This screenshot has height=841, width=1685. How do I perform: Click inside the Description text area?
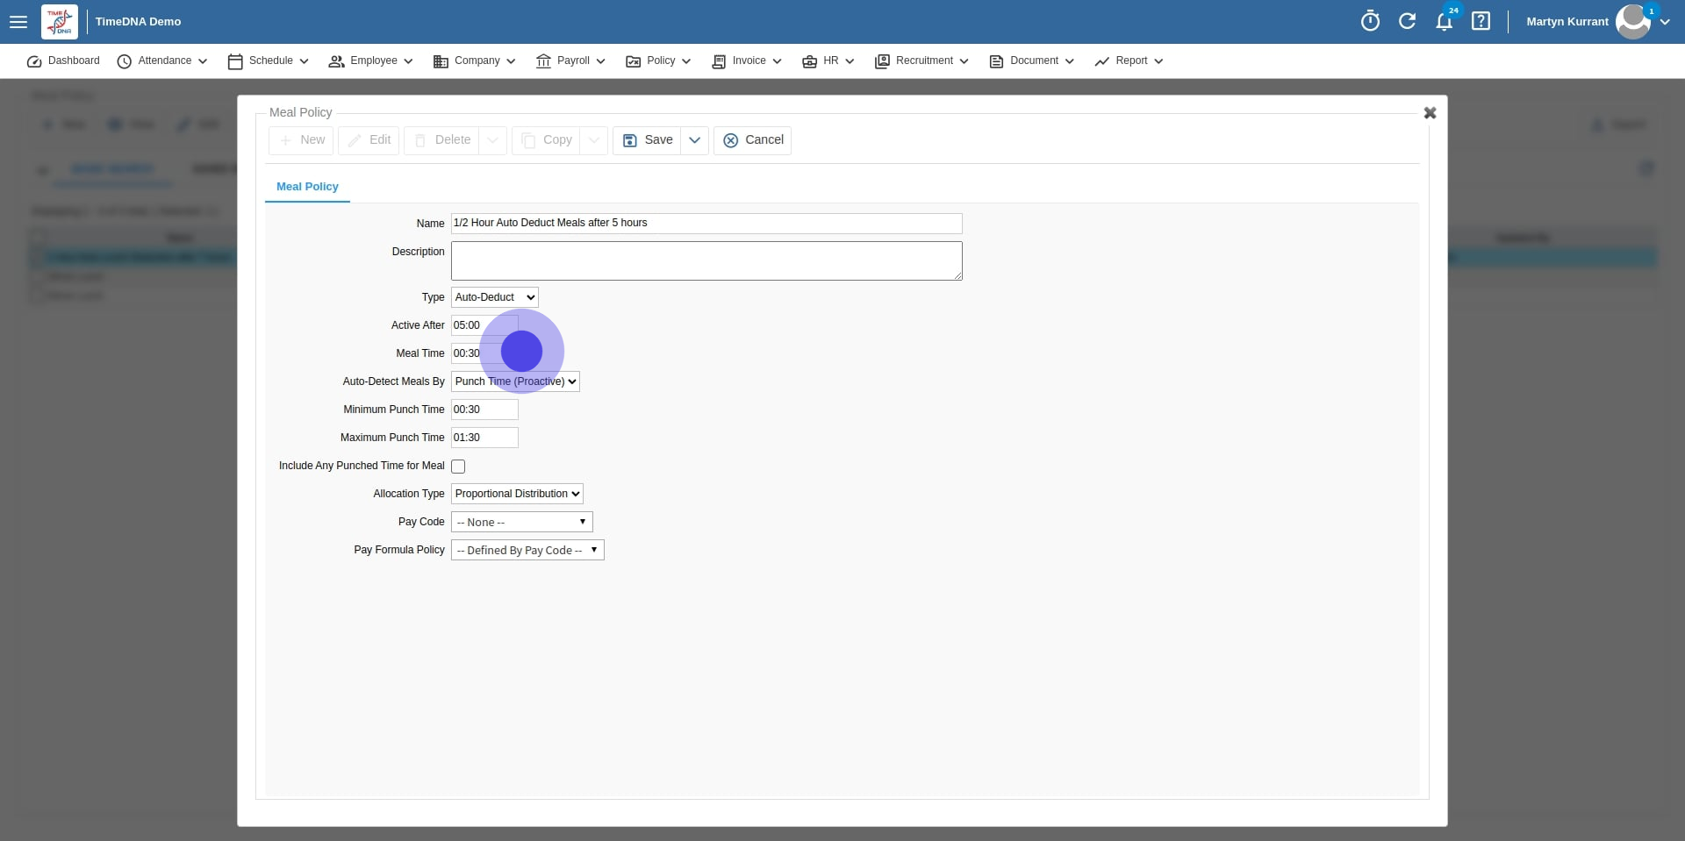705,260
